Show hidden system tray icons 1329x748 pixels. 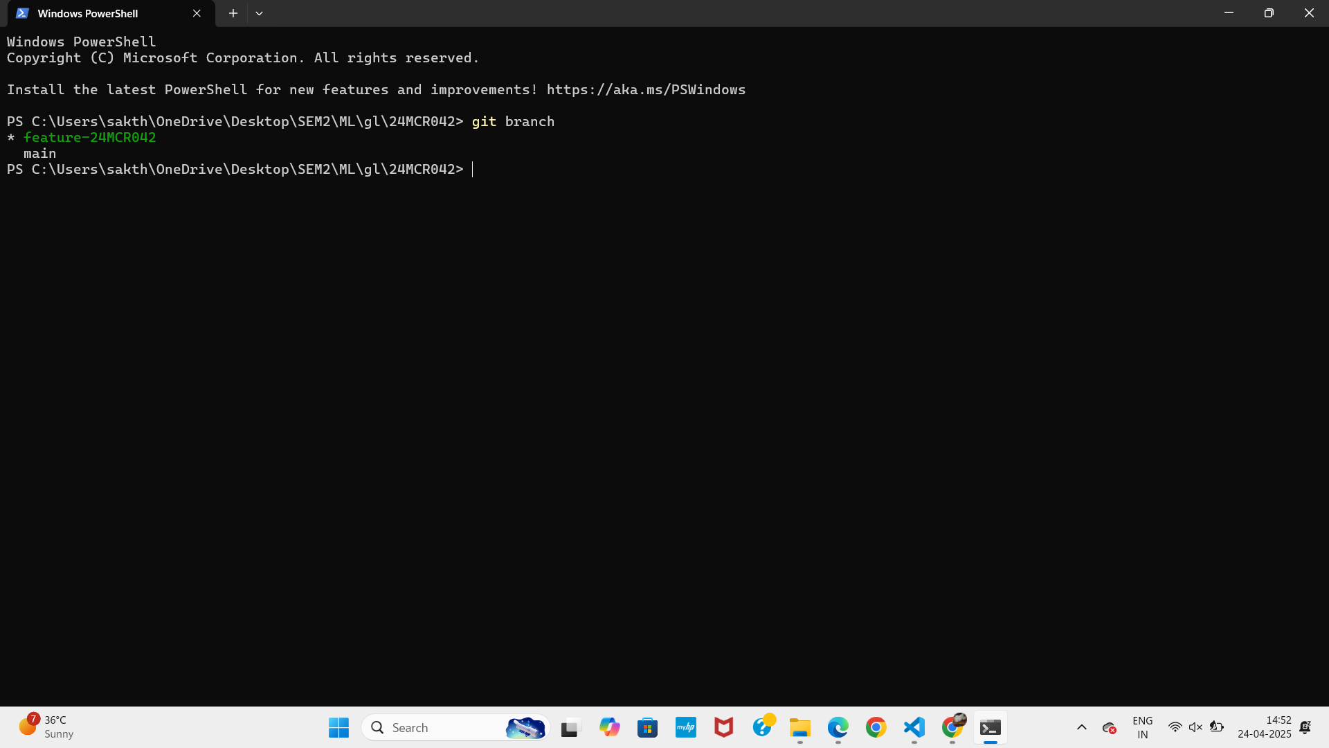(x=1081, y=727)
